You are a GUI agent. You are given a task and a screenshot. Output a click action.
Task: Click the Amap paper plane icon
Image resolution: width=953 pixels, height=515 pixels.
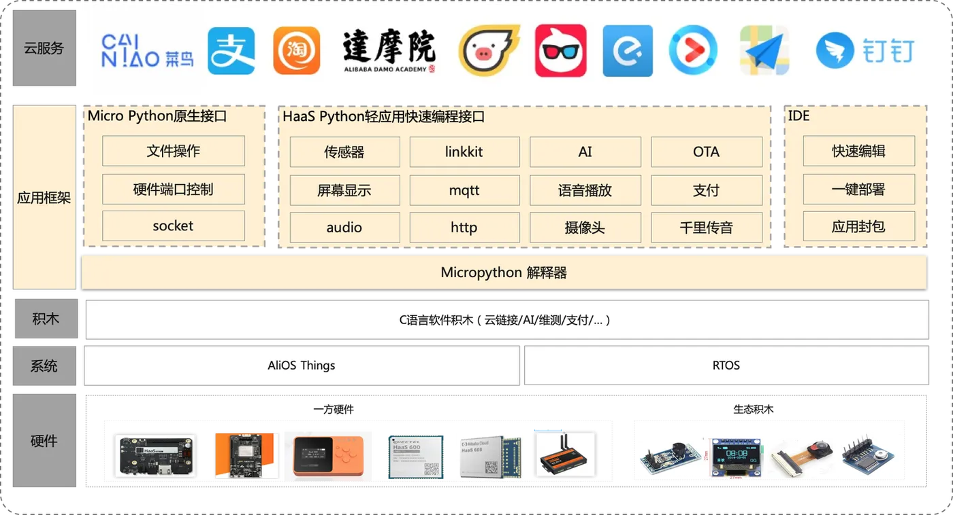pos(764,50)
